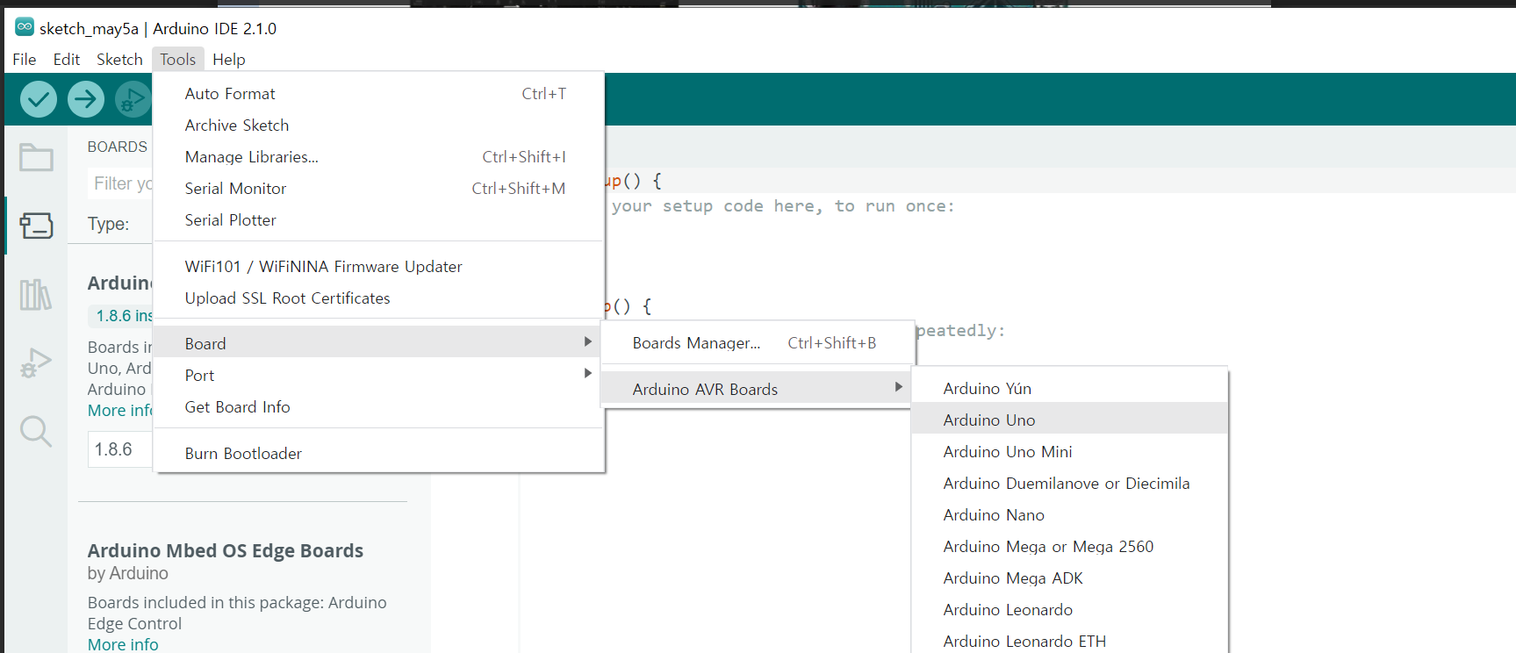Image resolution: width=1516 pixels, height=653 pixels.
Task: Open the Search magnifier sidebar icon
Action: pyautogui.click(x=36, y=431)
